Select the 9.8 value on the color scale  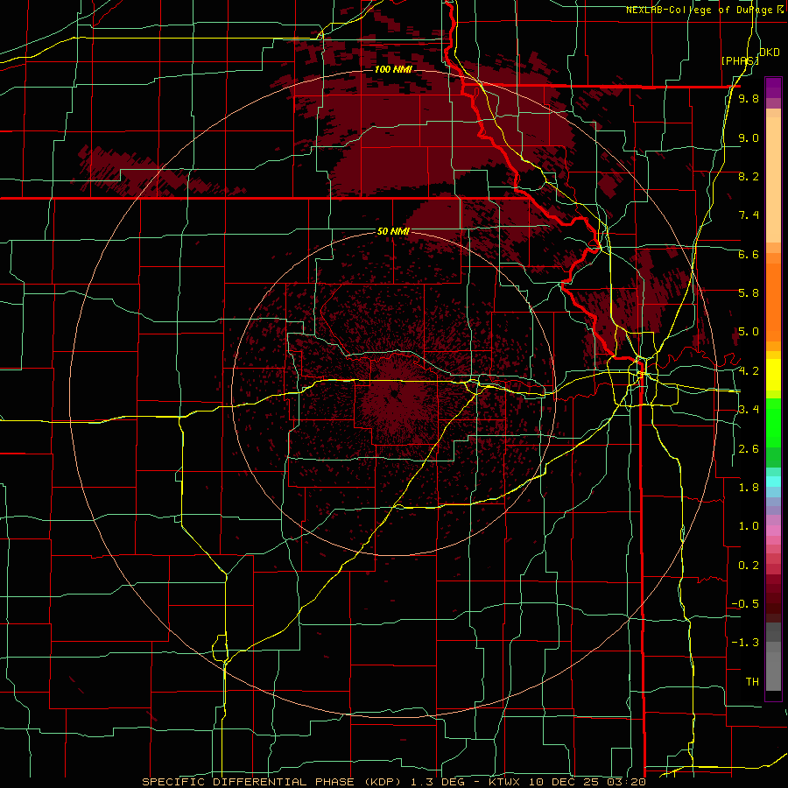pyautogui.click(x=749, y=99)
